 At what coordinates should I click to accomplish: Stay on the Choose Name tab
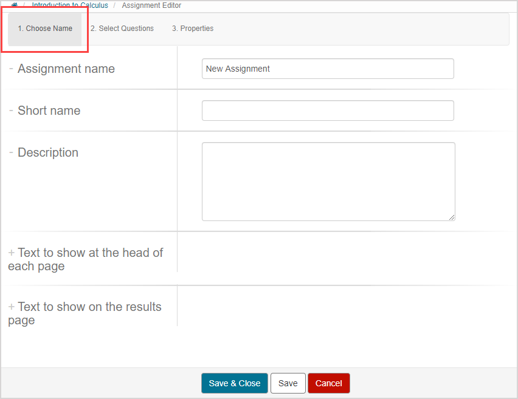(x=44, y=28)
